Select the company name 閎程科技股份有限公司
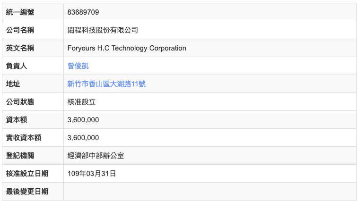 coord(103,30)
